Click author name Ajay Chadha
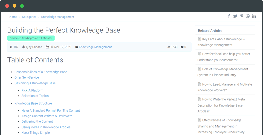The width and height of the screenshot is (263, 135). coord(34,47)
